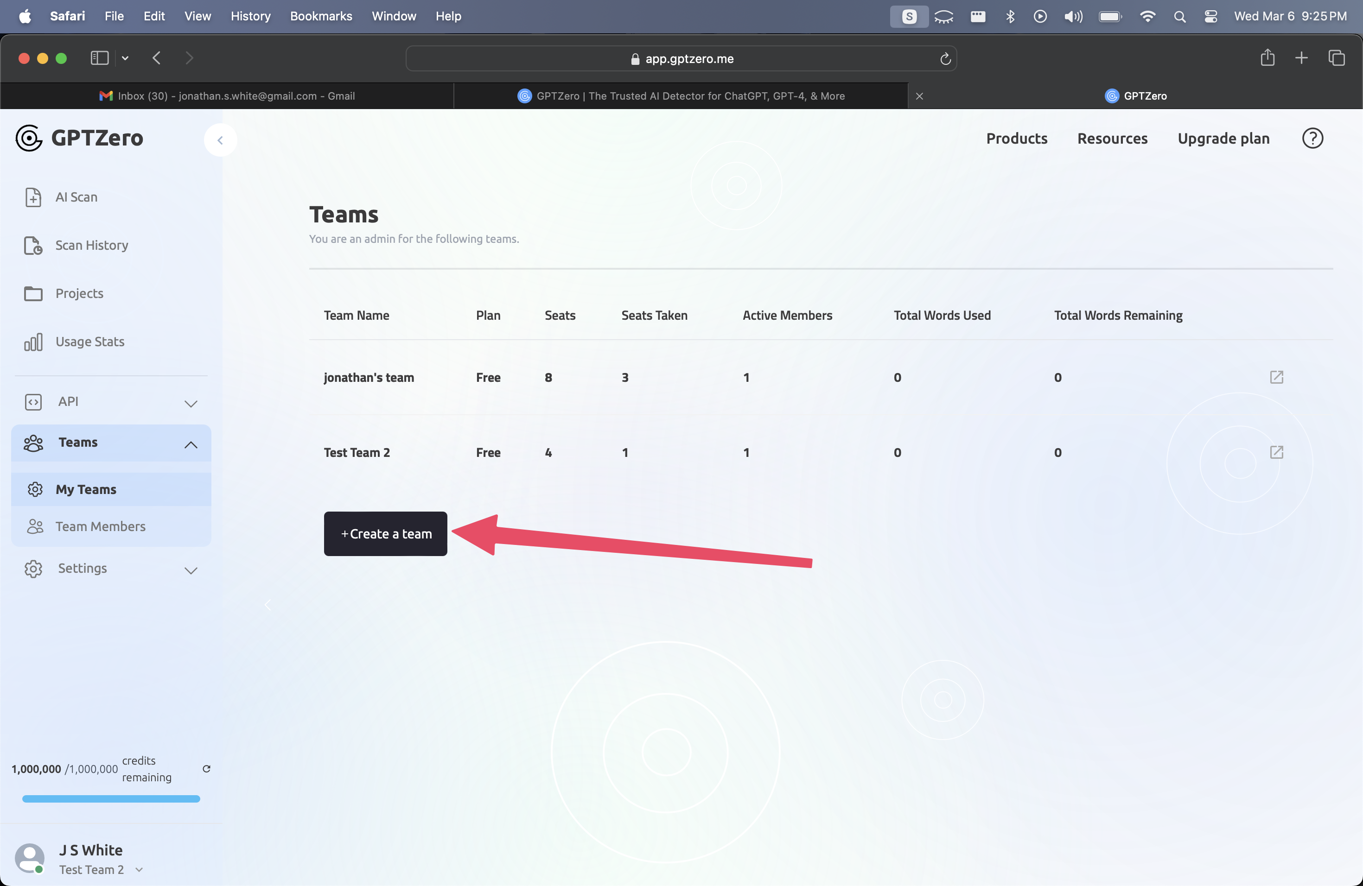This screenshot has height=886, width=1363.
Task: Collapse the sidebar with the round chevron button
Action: 220,140
